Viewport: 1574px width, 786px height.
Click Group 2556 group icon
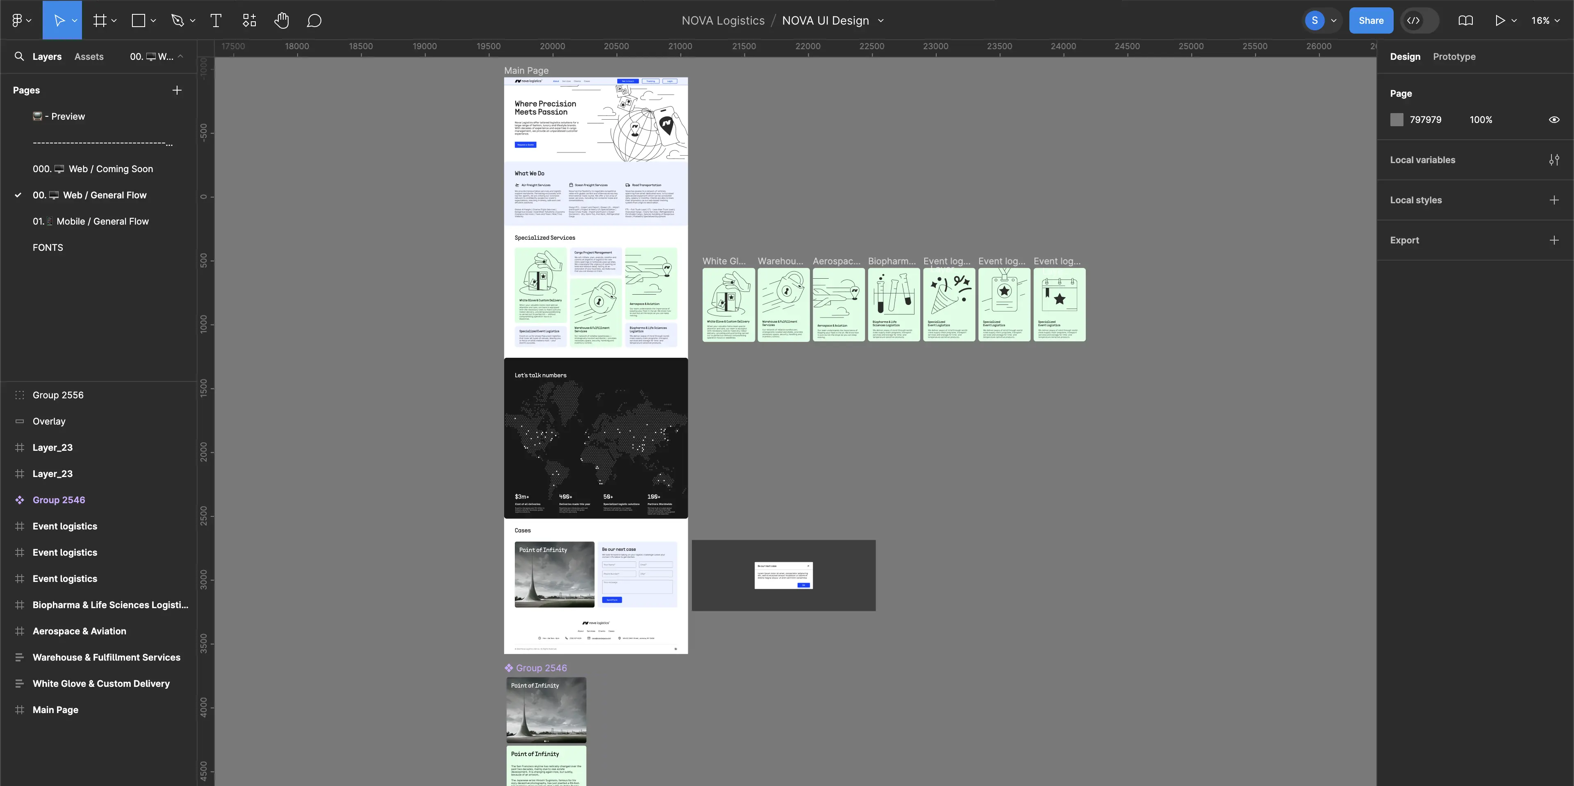tap(20, 395)
